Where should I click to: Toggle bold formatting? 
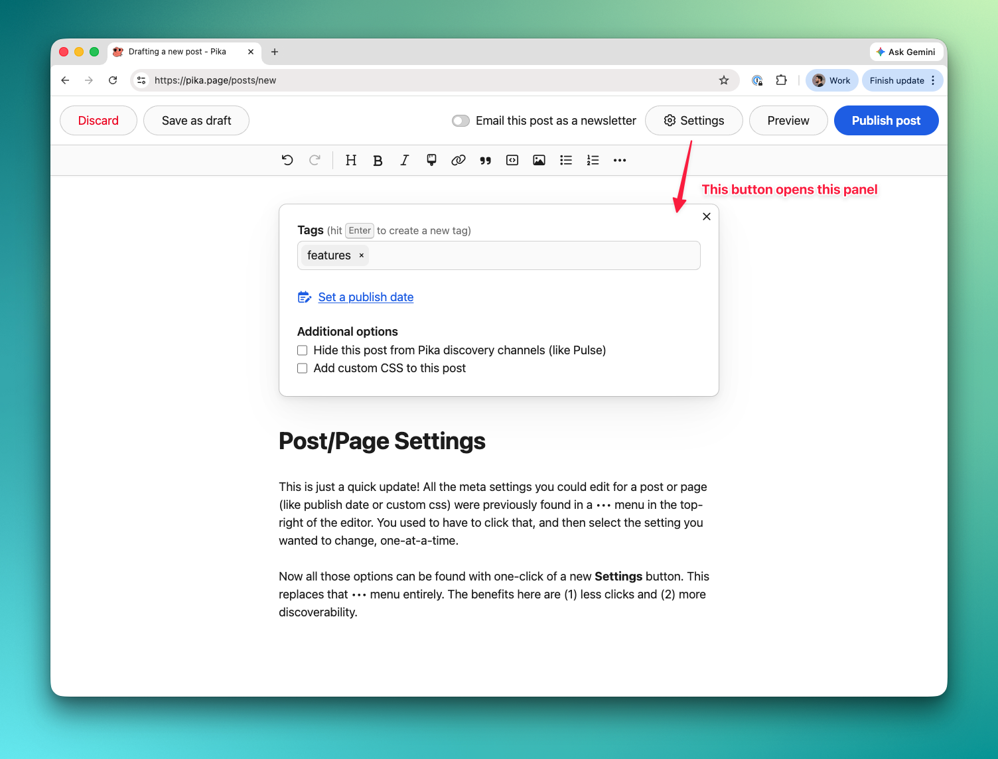click(378, 161)
